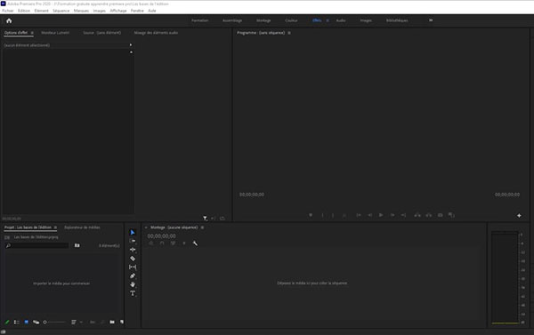This screenshot has height=335, width=534.
Task: Switch project panel to icon view
Action: click(26, 322)
